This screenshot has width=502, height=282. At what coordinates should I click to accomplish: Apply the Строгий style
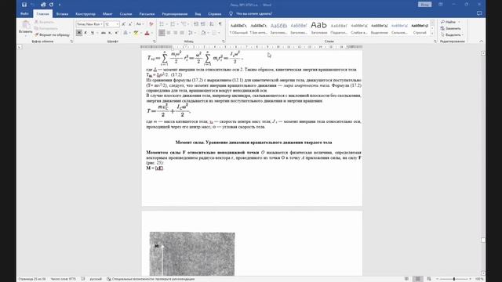pyautogui.click(x=420, y=28)
